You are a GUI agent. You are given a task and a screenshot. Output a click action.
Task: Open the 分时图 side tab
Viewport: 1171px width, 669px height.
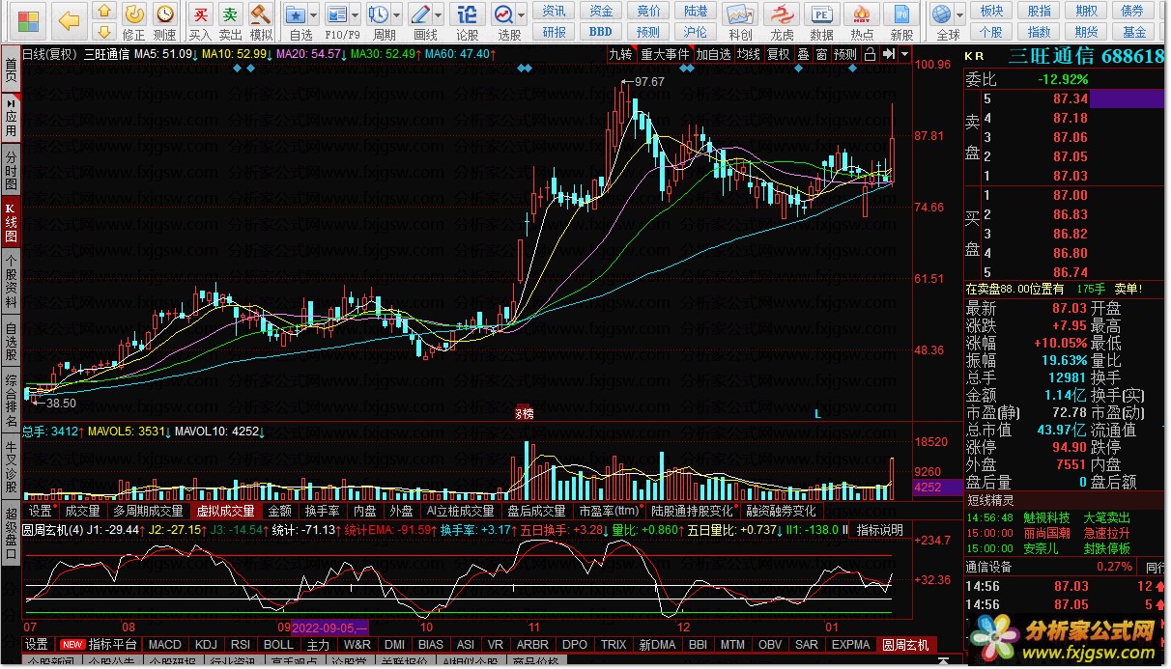pos(11,170)
